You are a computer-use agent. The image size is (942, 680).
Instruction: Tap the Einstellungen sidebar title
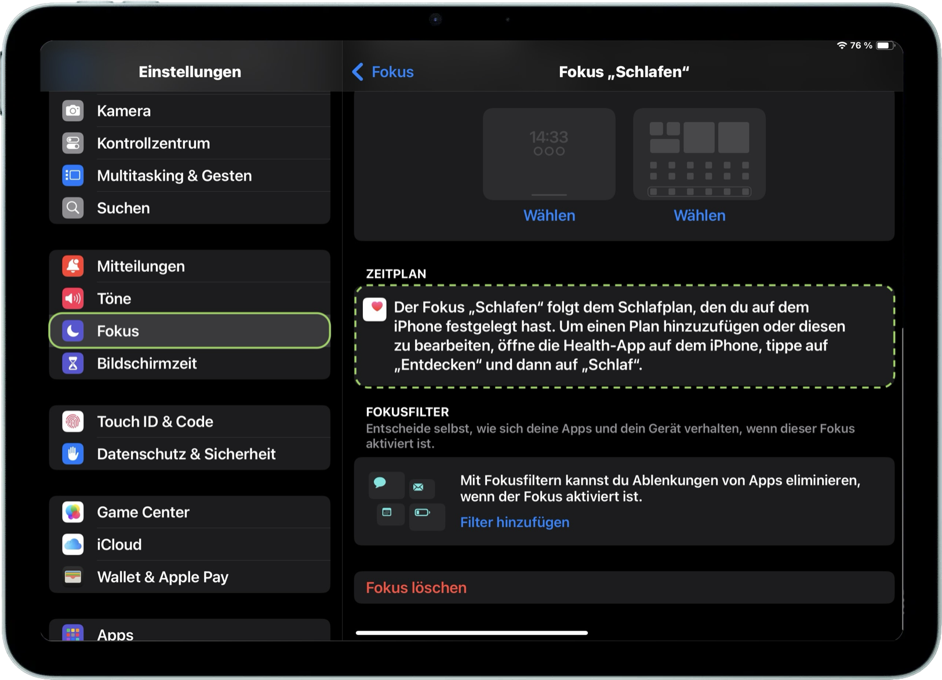(x=190, y=72)
